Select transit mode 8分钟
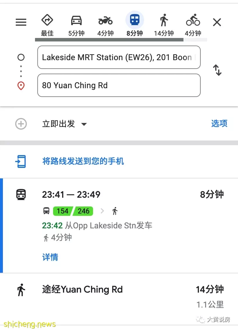 click(x=134, y=24)
